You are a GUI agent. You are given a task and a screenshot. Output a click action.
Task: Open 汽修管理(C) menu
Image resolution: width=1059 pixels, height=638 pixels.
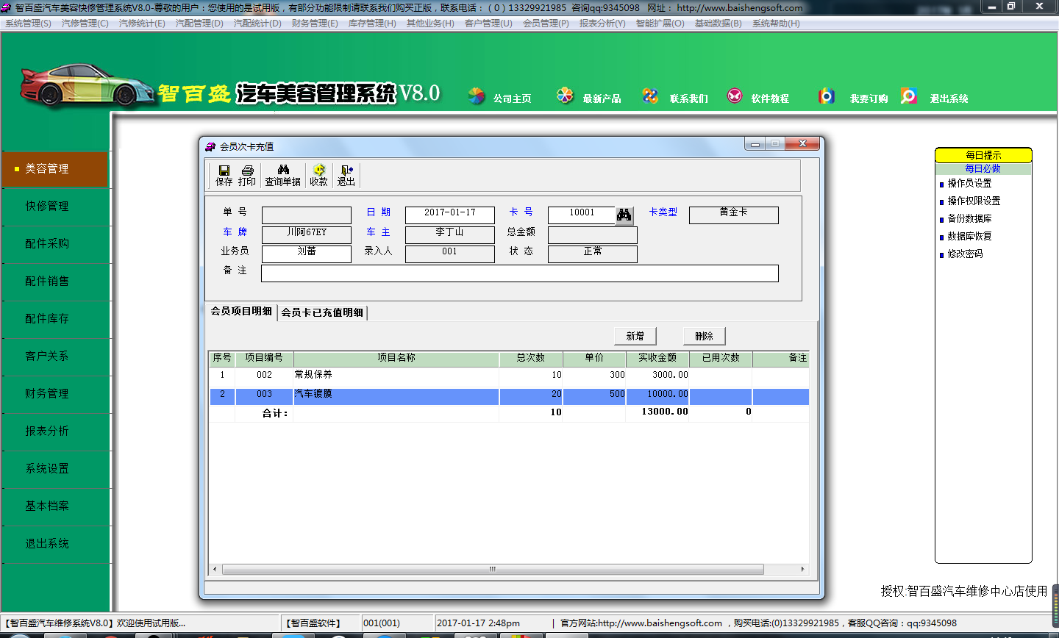[85, 24]
